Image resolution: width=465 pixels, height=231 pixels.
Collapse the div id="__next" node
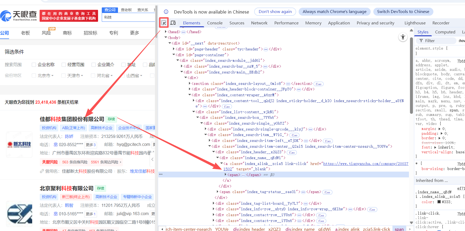click(170, 43)
